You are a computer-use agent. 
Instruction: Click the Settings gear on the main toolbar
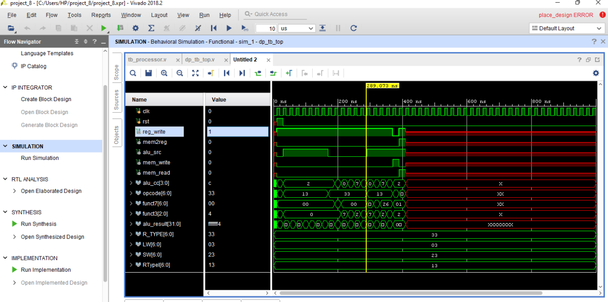[135, 28]
